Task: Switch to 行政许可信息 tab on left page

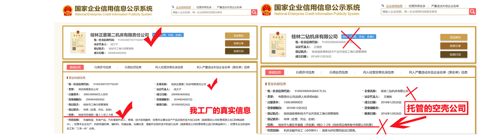Action: pyautogui.click(x=103, y=67)
